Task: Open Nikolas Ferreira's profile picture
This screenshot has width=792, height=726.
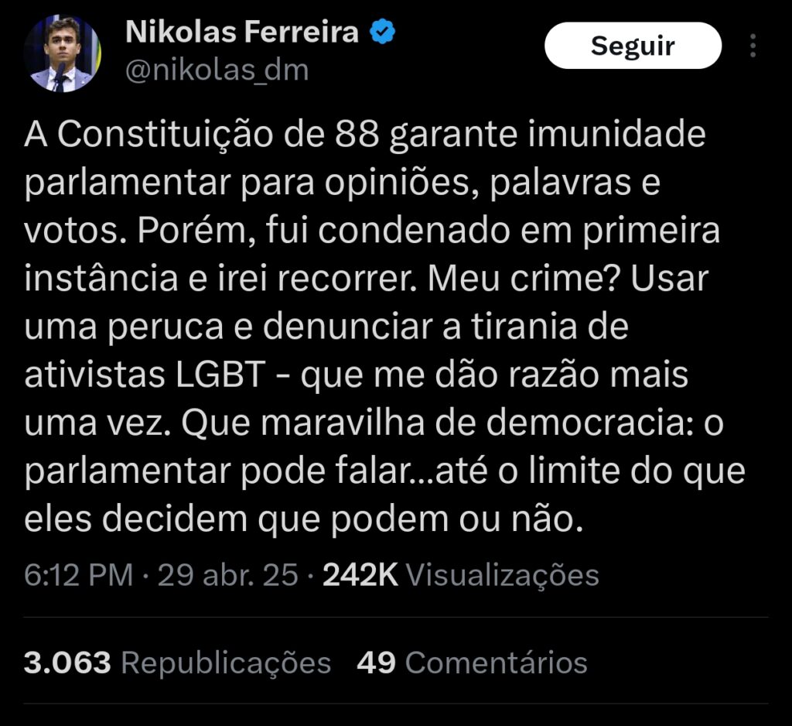Action: pyautogui.click(x=62, y=53)
